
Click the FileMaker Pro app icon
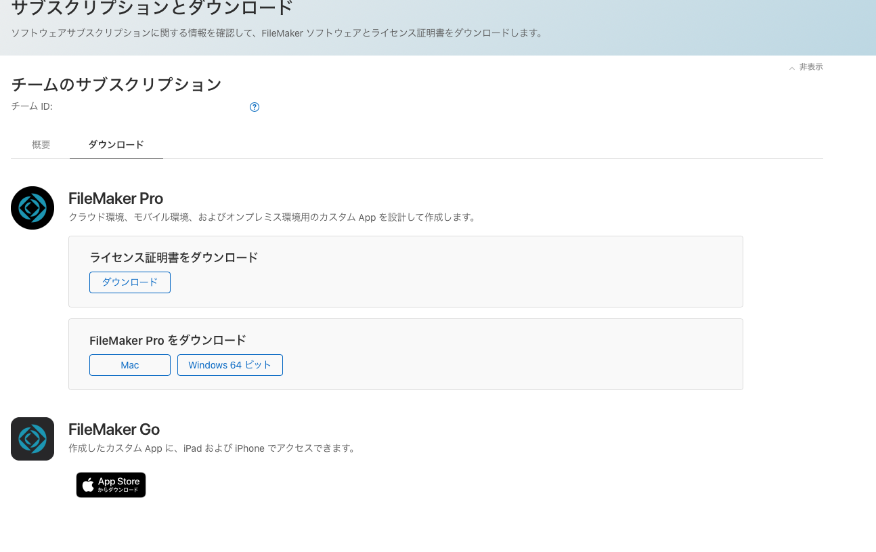click(32, 208)
